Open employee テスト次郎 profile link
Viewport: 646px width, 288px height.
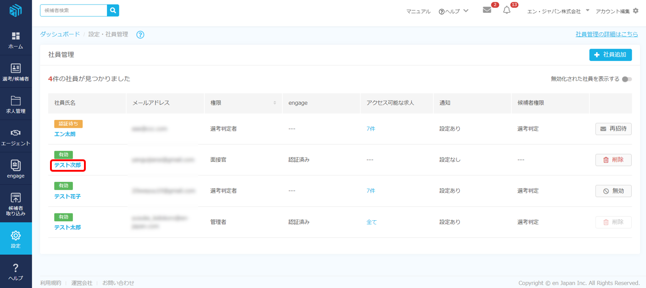(x=67, y=165)
